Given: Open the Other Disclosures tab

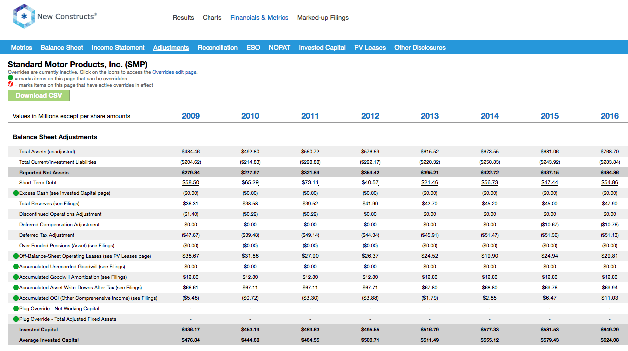Looking at the screenshot, I should (x=420, y=48).
